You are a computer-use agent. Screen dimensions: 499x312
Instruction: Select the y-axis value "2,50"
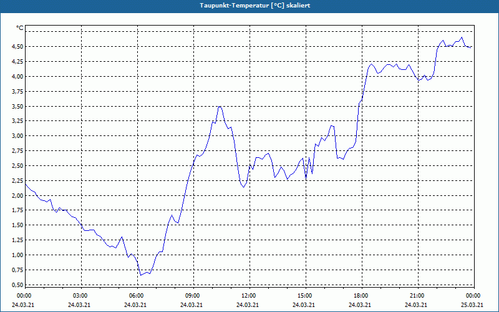[x=18, y=166]
